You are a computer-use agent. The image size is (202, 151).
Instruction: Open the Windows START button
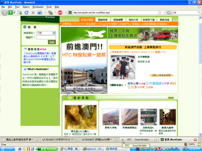[8, 149]
